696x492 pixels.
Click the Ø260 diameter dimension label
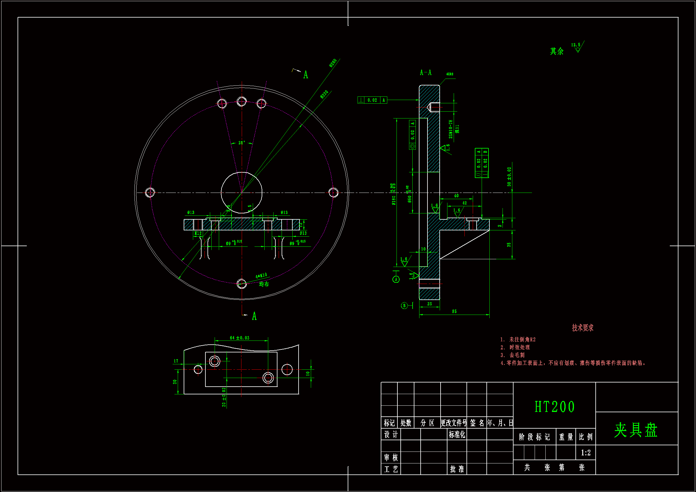click(333, 63)
